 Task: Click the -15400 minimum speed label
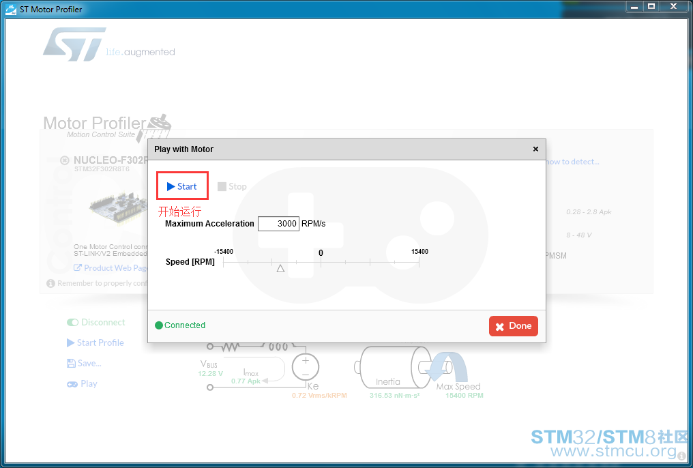(x=224, y=252)
